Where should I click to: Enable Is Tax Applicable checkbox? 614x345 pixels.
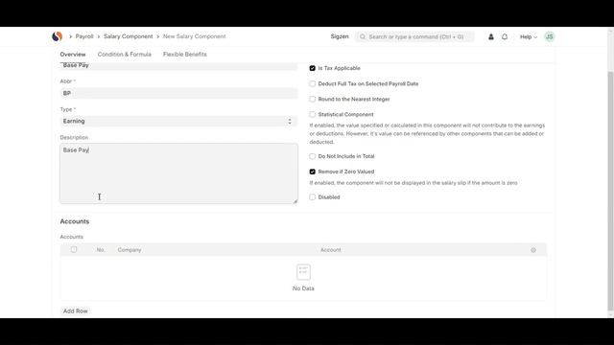pos(312,68)
